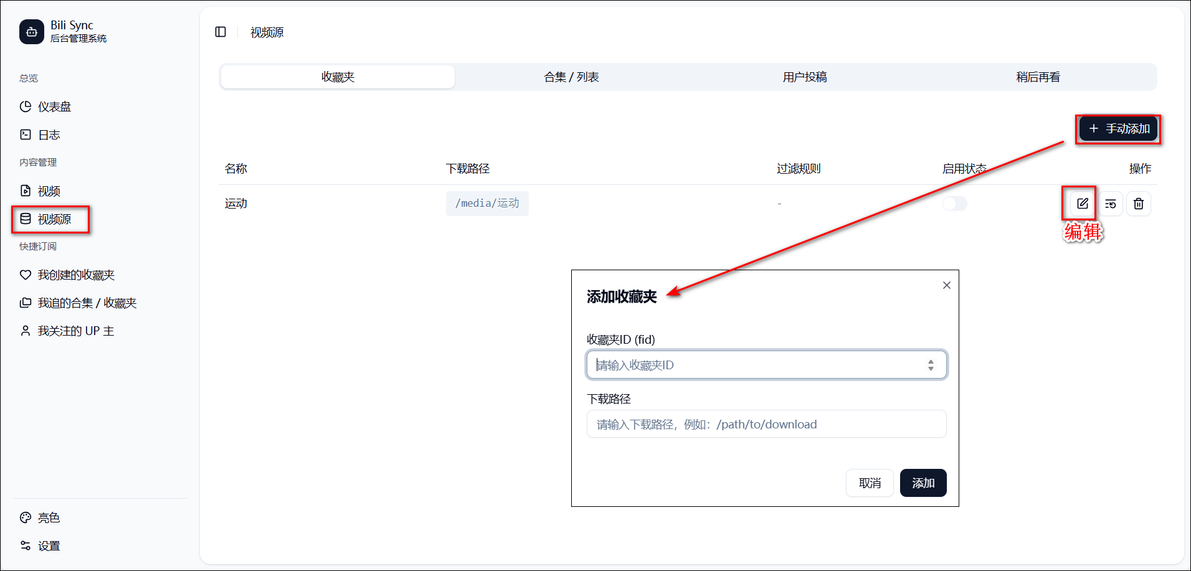Toggle the 运动 enabled status switch

coord(954,204)
